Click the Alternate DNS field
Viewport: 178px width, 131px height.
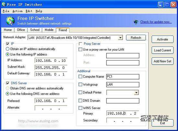[x=51, y=108]
